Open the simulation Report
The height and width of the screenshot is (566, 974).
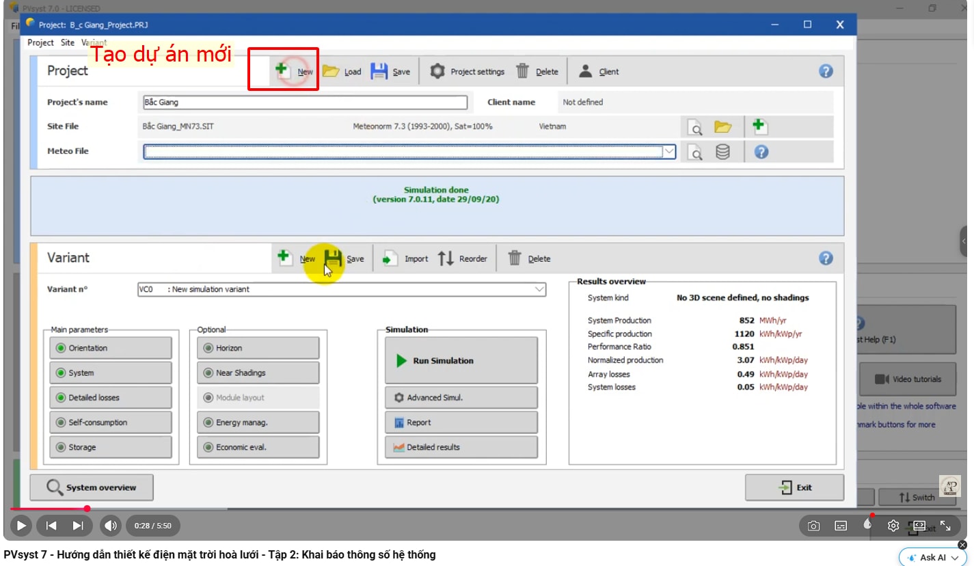click(461, 422)
